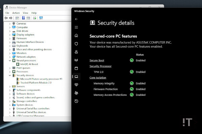Open the Action menu in Device Manager

16,13
